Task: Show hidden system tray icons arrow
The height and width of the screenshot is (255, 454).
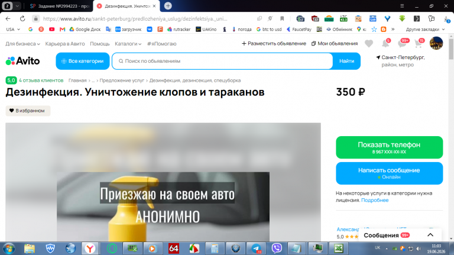Action: 387,248
